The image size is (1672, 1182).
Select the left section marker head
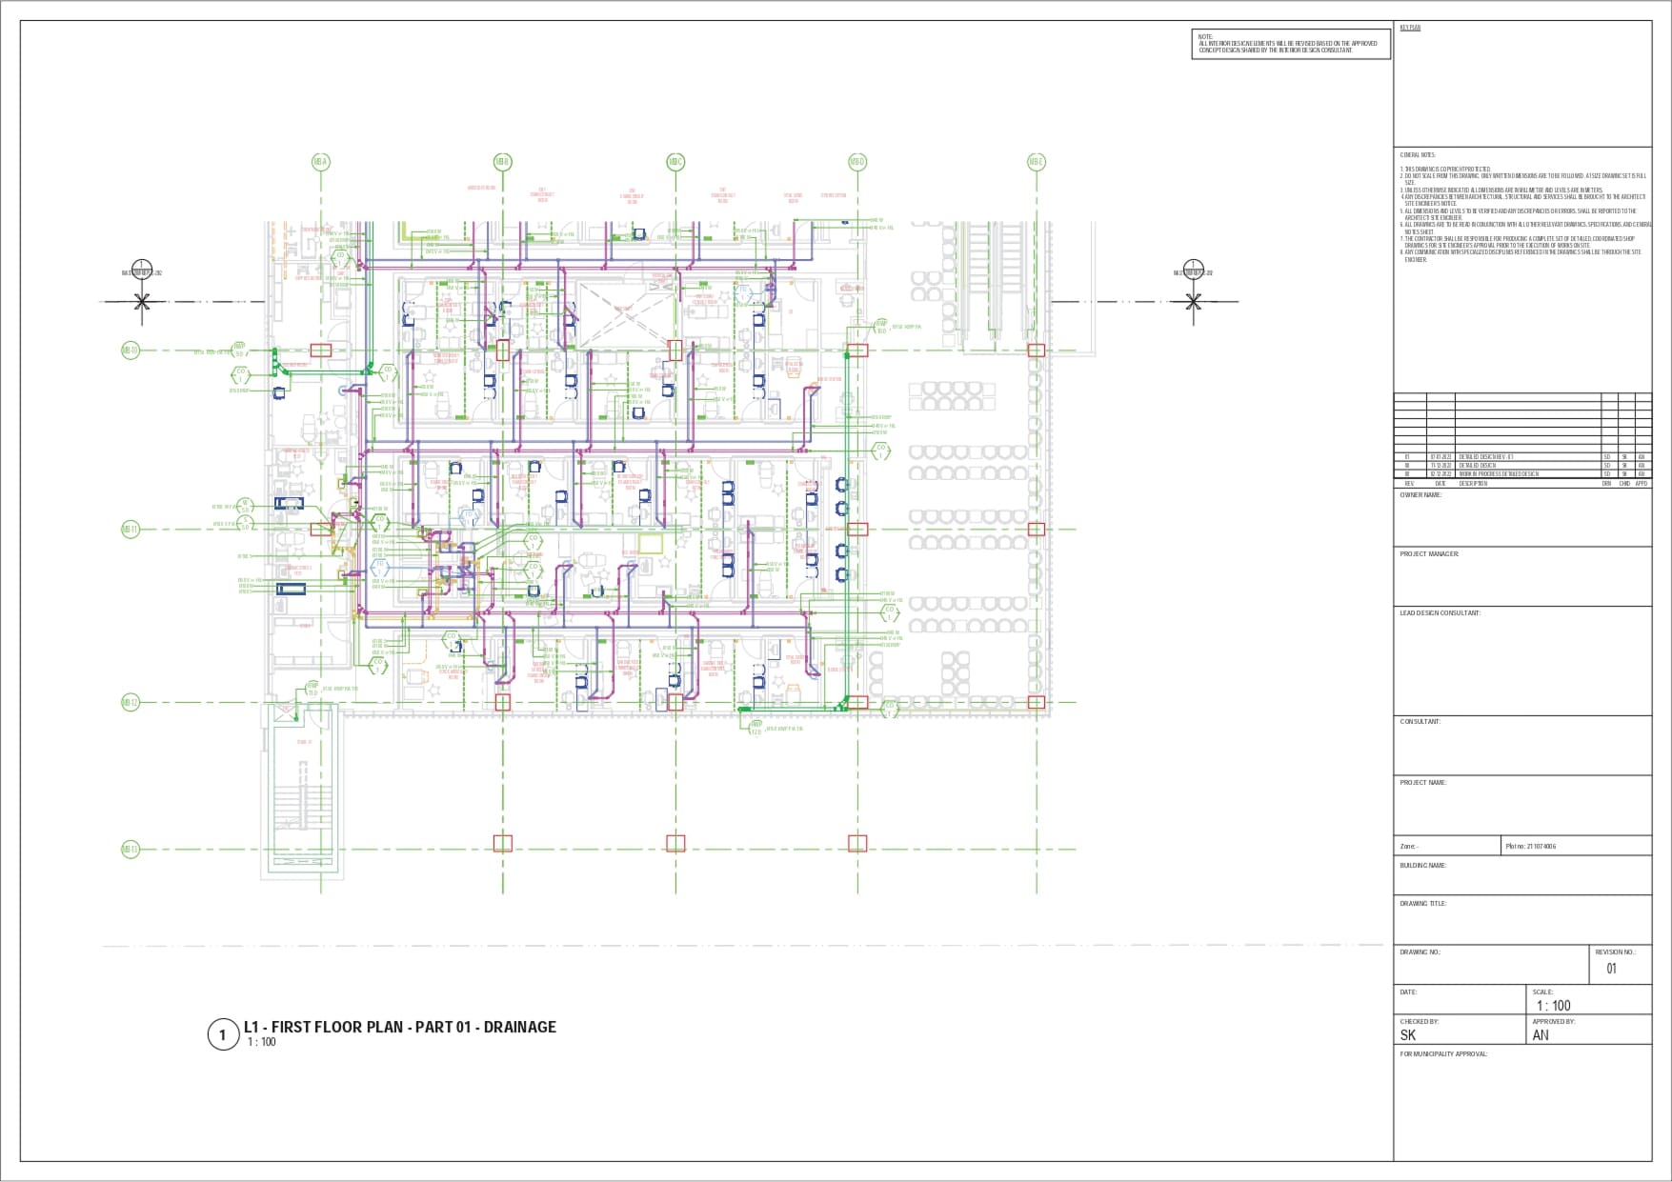142,269
